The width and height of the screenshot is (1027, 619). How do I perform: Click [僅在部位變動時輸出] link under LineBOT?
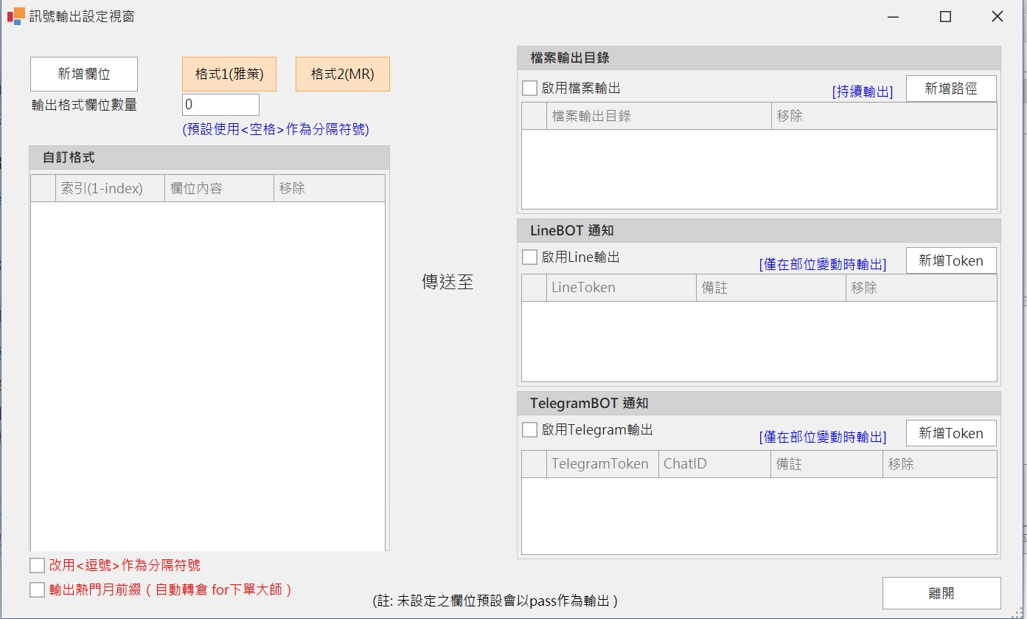[822, 264]
